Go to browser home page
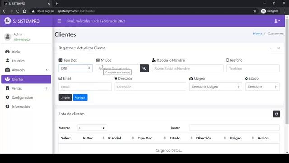289x163 pixels. [x=25, y=11]
